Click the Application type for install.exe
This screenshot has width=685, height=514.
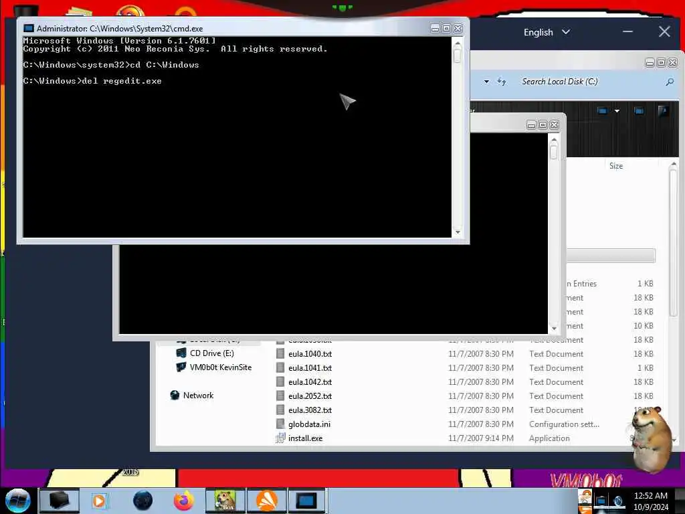[549, 438]
